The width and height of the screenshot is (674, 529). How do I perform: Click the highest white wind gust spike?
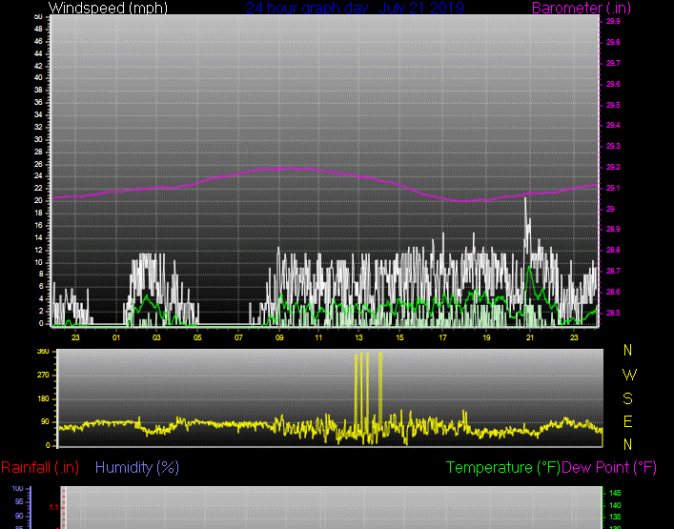[526, 200]
